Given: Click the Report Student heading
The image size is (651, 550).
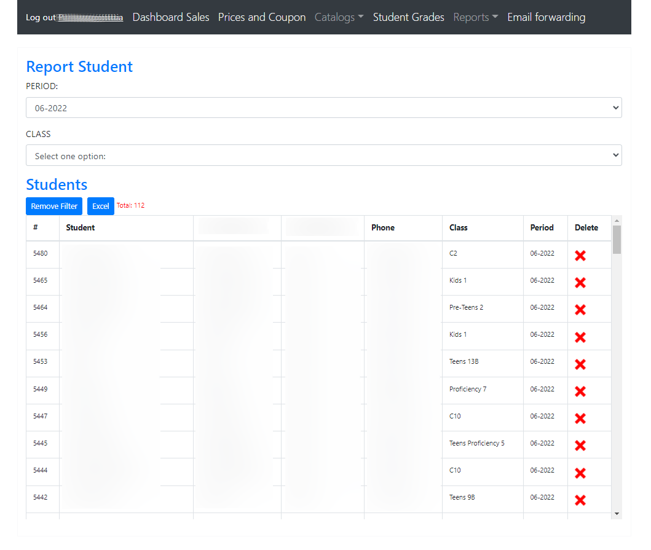Looking at the screenshot, I should coord(79,66).
